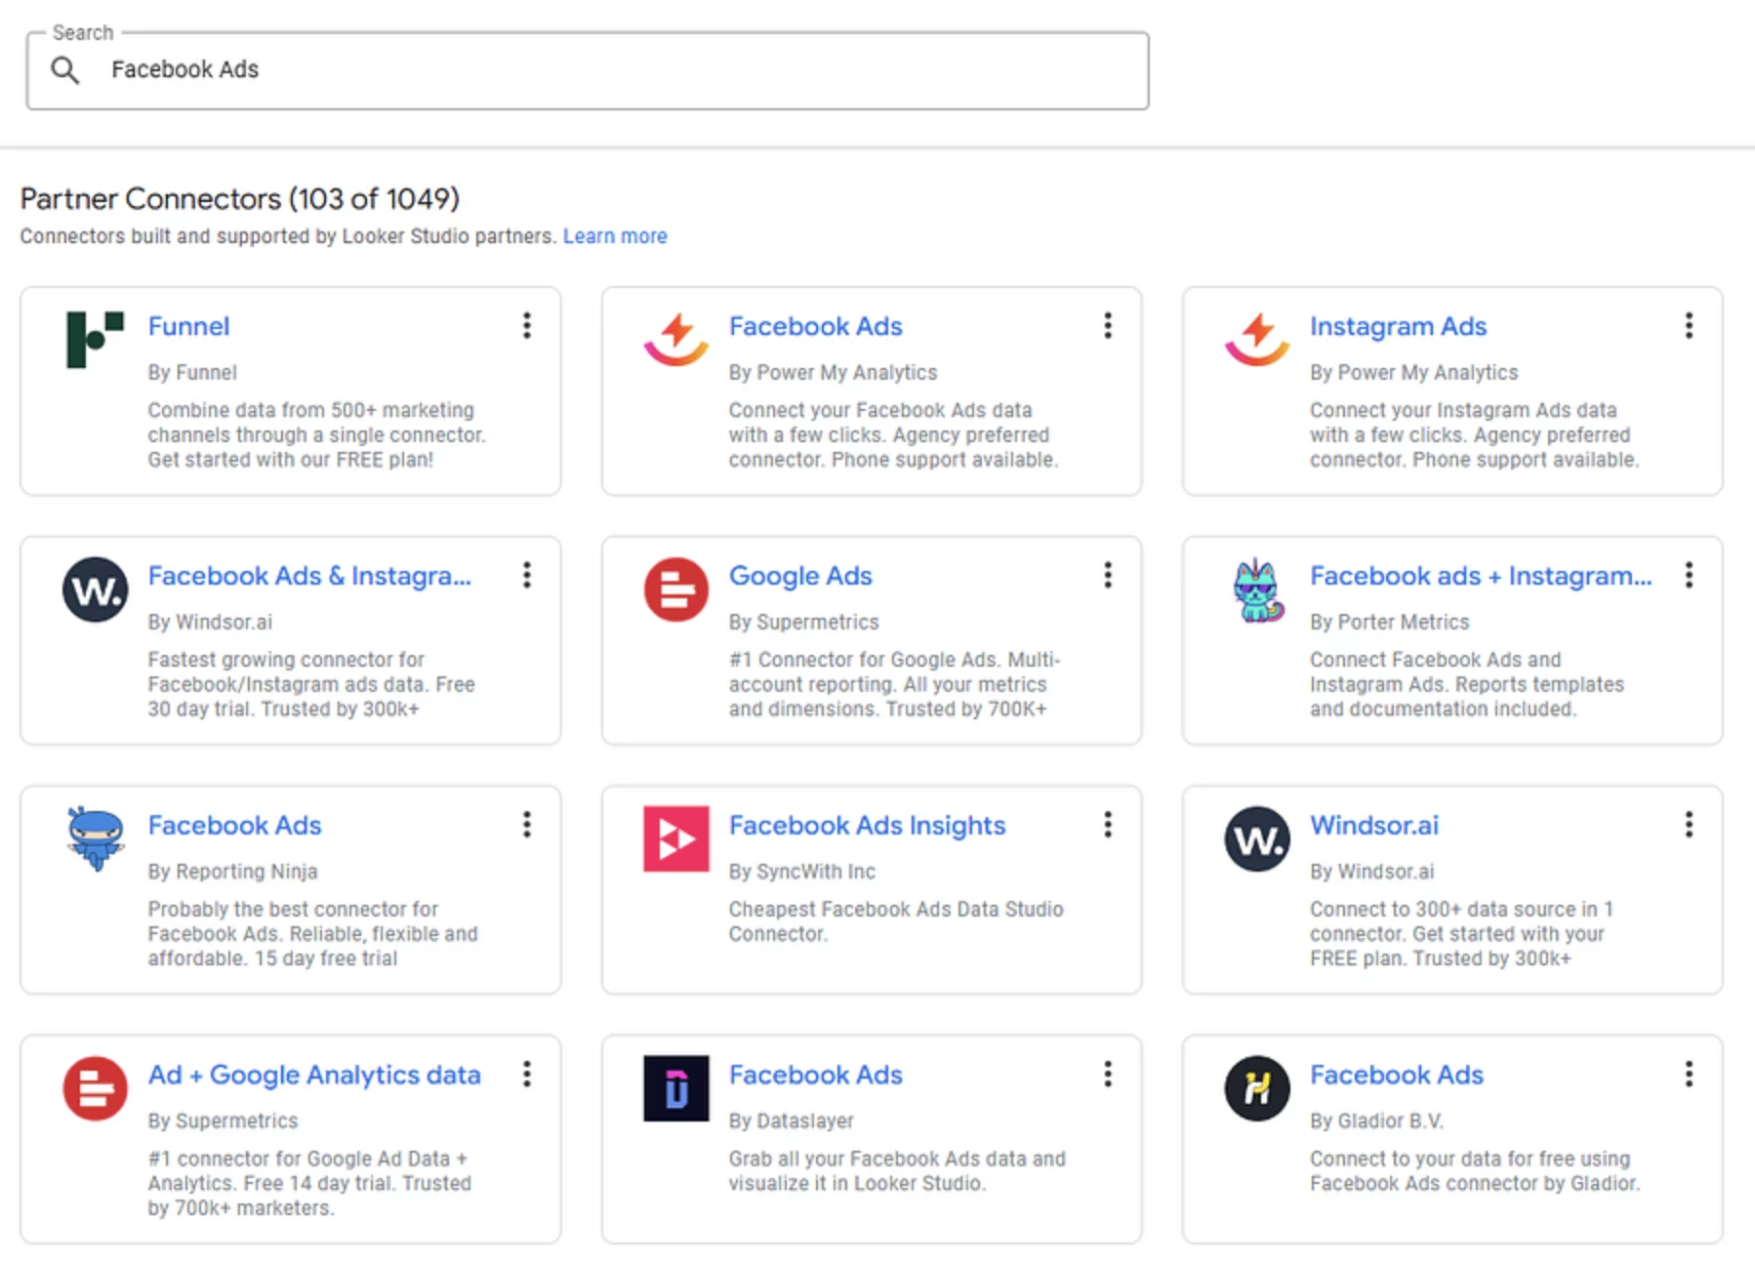Click 'By Dataslayer' text

coord(791,1120)
